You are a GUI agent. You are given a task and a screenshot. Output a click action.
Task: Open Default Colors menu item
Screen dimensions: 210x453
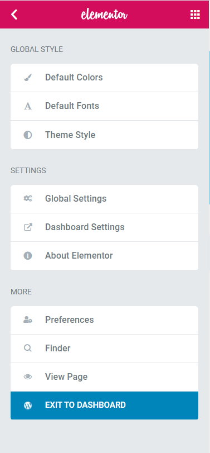tap(104, 78)
